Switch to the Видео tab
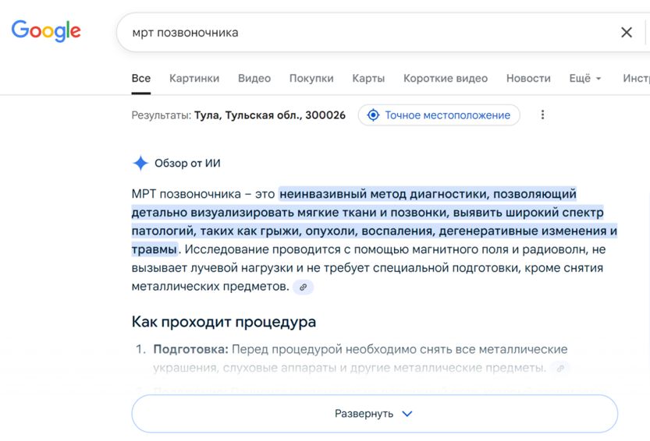Viewport: 650px width, 441px height. pos(254,79)
